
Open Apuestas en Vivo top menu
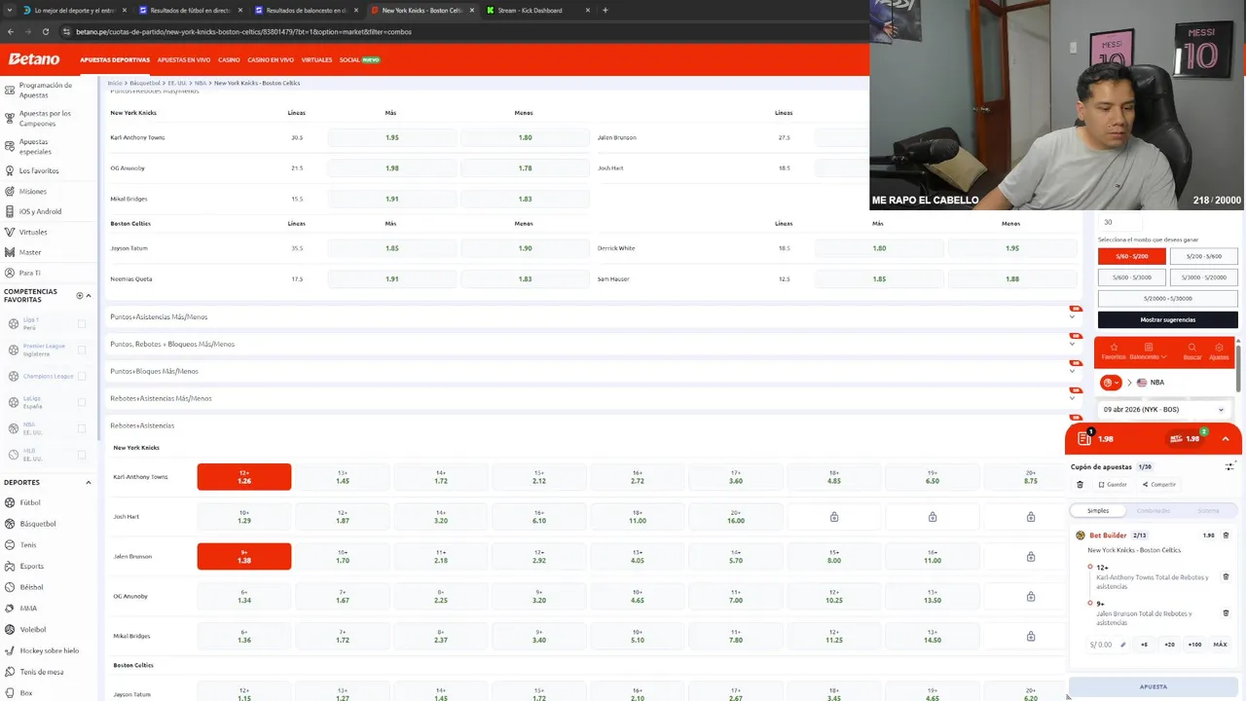(184, 59)
